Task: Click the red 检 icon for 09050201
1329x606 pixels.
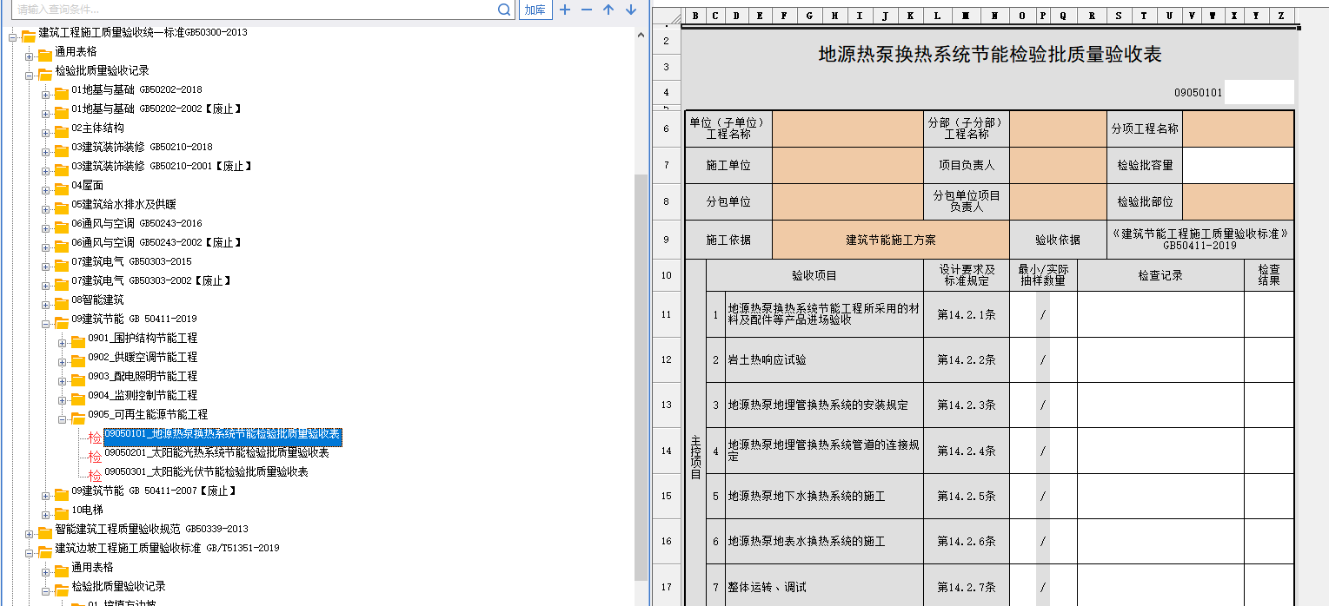Action: click(95, 455)
